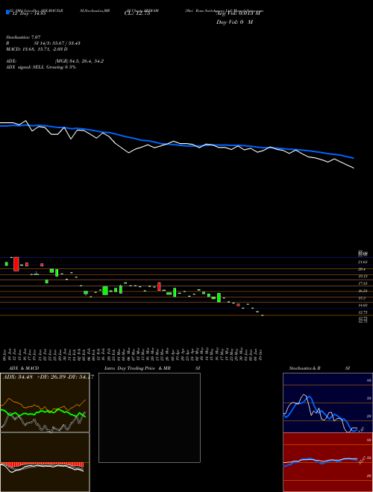This screenshot has width=373, height=492.
Task: Select the 'ADX signal: SELL Growing @ 5%' text
Action: 41,67
